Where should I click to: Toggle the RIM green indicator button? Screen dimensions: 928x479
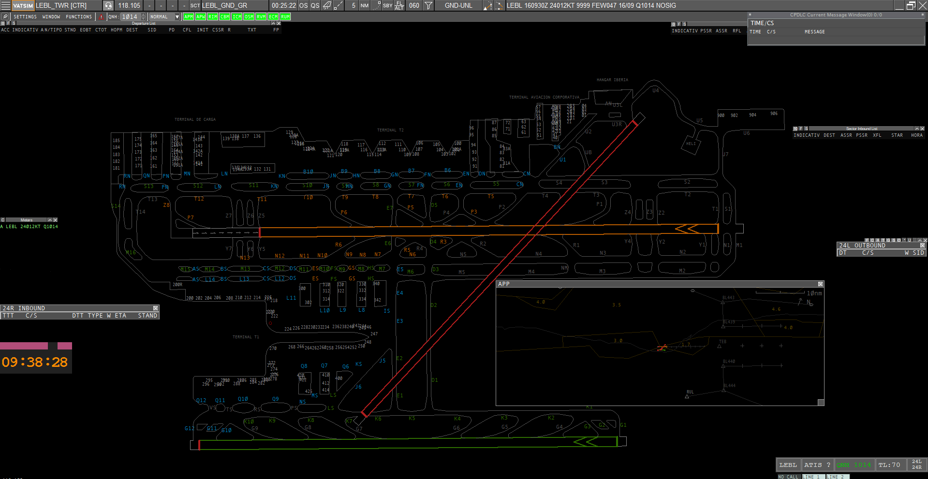click(212, 16)
